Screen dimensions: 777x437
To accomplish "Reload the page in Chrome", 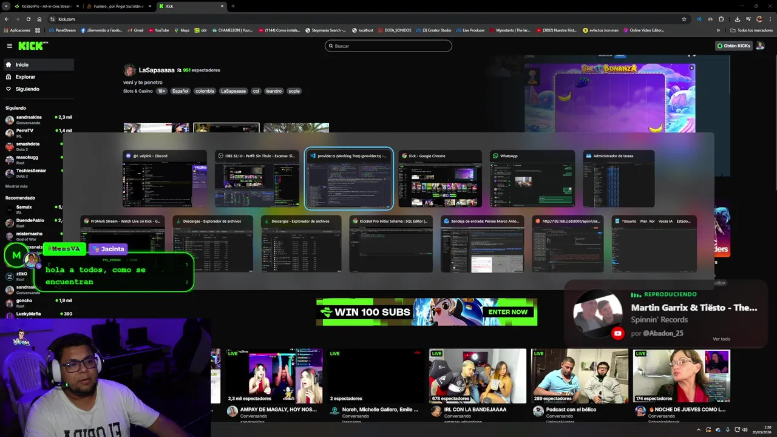I will pyautogui.click(x=28, y=19).
